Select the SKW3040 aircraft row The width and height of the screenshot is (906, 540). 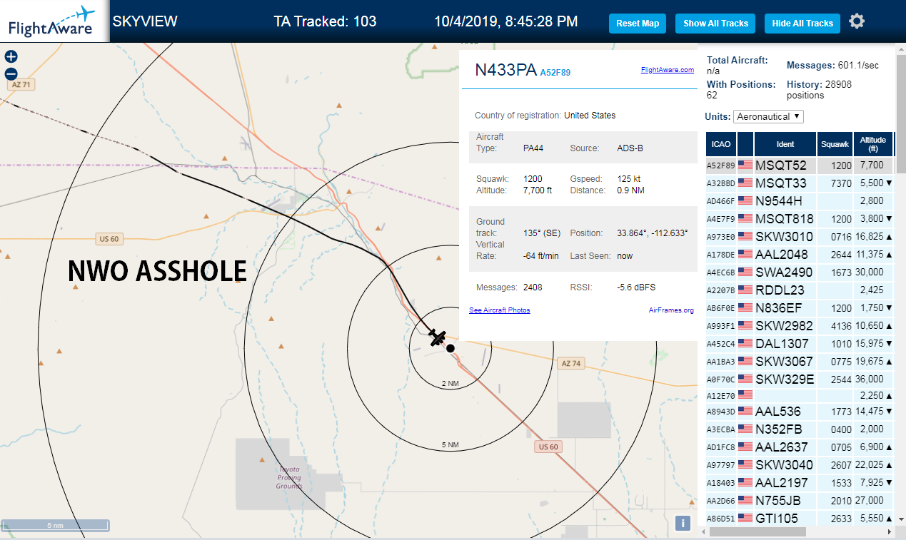click(799, 465)
